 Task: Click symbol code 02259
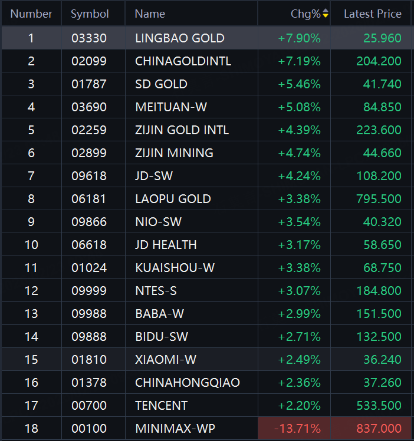click(89, 130)
